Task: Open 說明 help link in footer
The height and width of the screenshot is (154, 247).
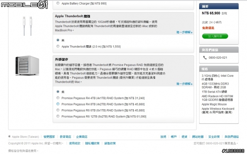Action: [x=163, y=137]
